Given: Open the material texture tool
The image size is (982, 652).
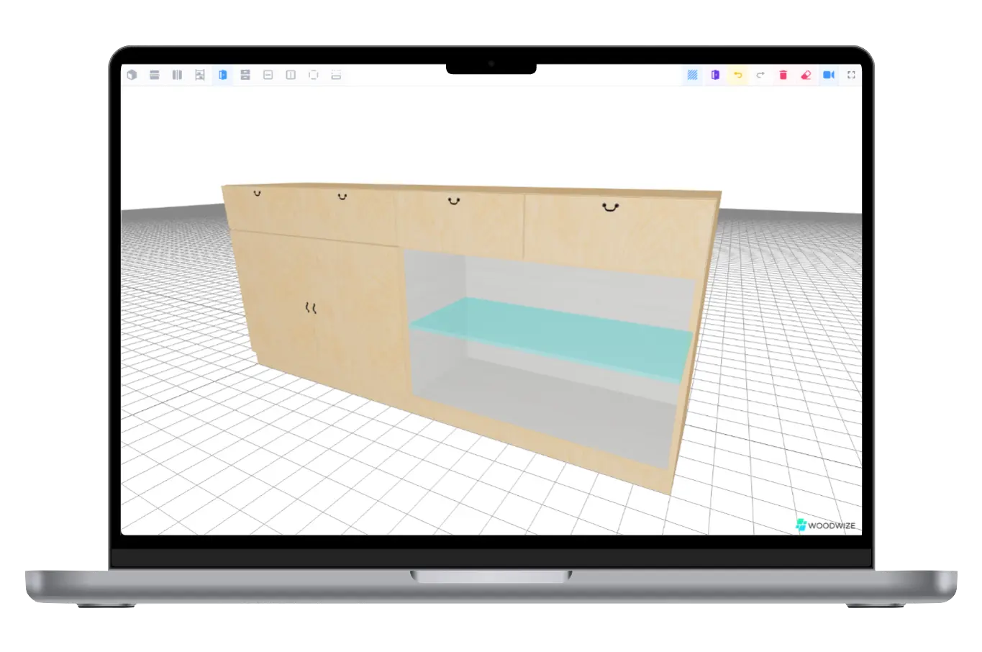Looking at the screenshot, I should (x=691, y=75).
